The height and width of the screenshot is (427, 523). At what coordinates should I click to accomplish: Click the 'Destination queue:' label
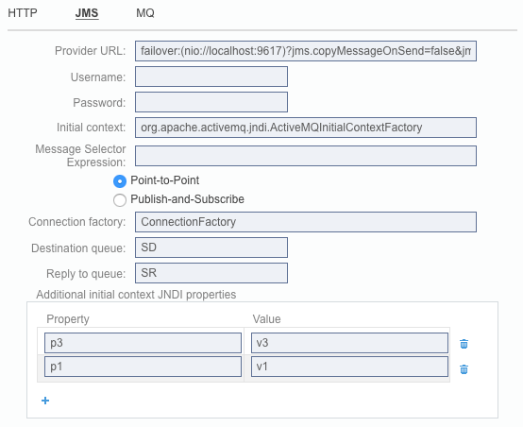[78, 248]
